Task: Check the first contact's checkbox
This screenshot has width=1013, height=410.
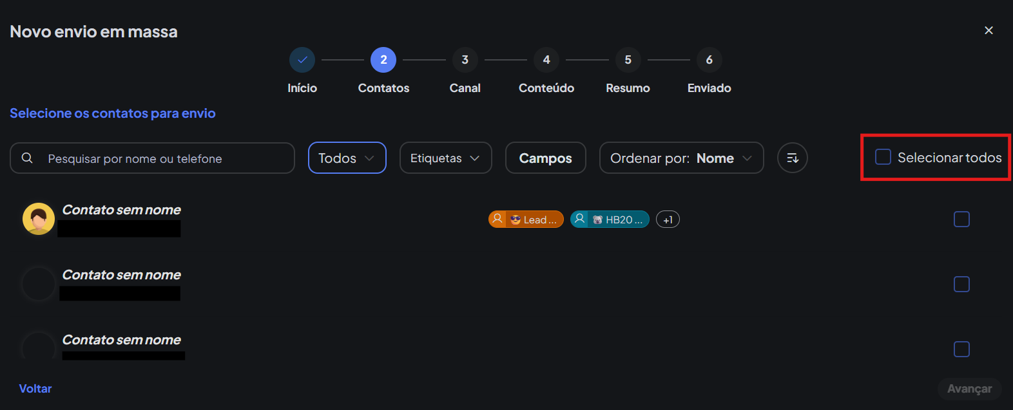Action: 961,219
